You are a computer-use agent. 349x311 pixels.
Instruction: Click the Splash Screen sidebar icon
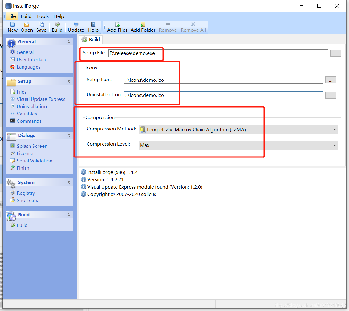pos(12,146)
